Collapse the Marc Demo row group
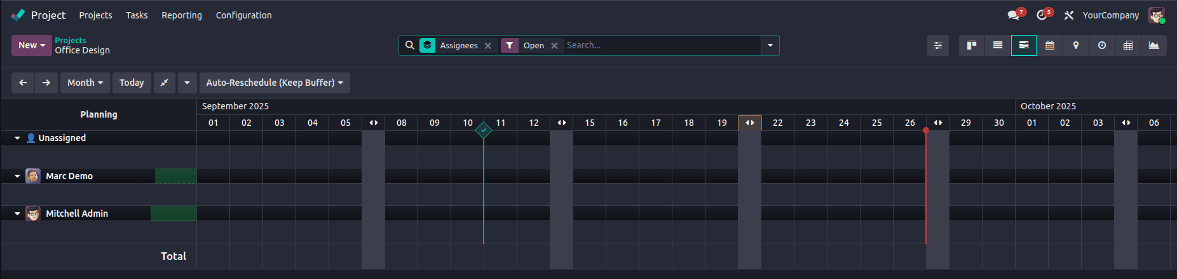Image resolution: width=1177 pixels, height=279 pixels. 17,176
